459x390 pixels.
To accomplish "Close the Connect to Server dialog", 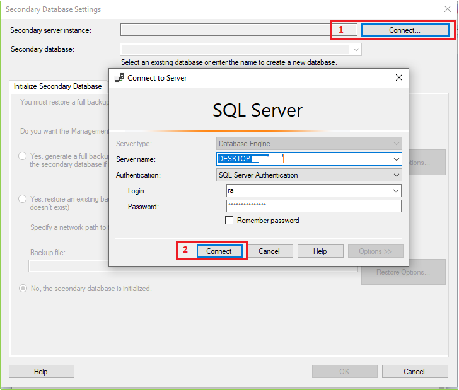I will click(x=399, y=78).
